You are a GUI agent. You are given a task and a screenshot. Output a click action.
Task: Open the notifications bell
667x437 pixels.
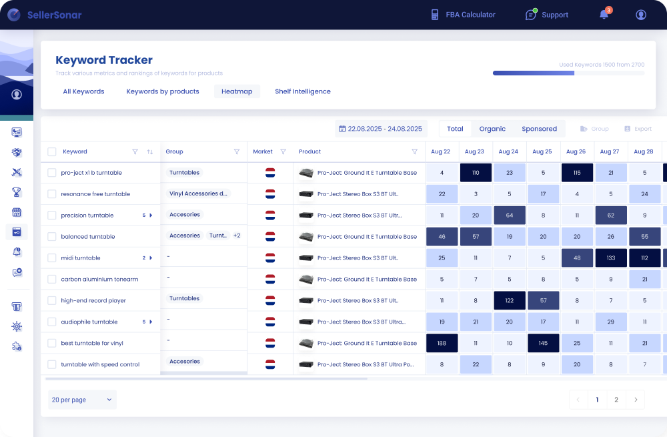point(604,15)
